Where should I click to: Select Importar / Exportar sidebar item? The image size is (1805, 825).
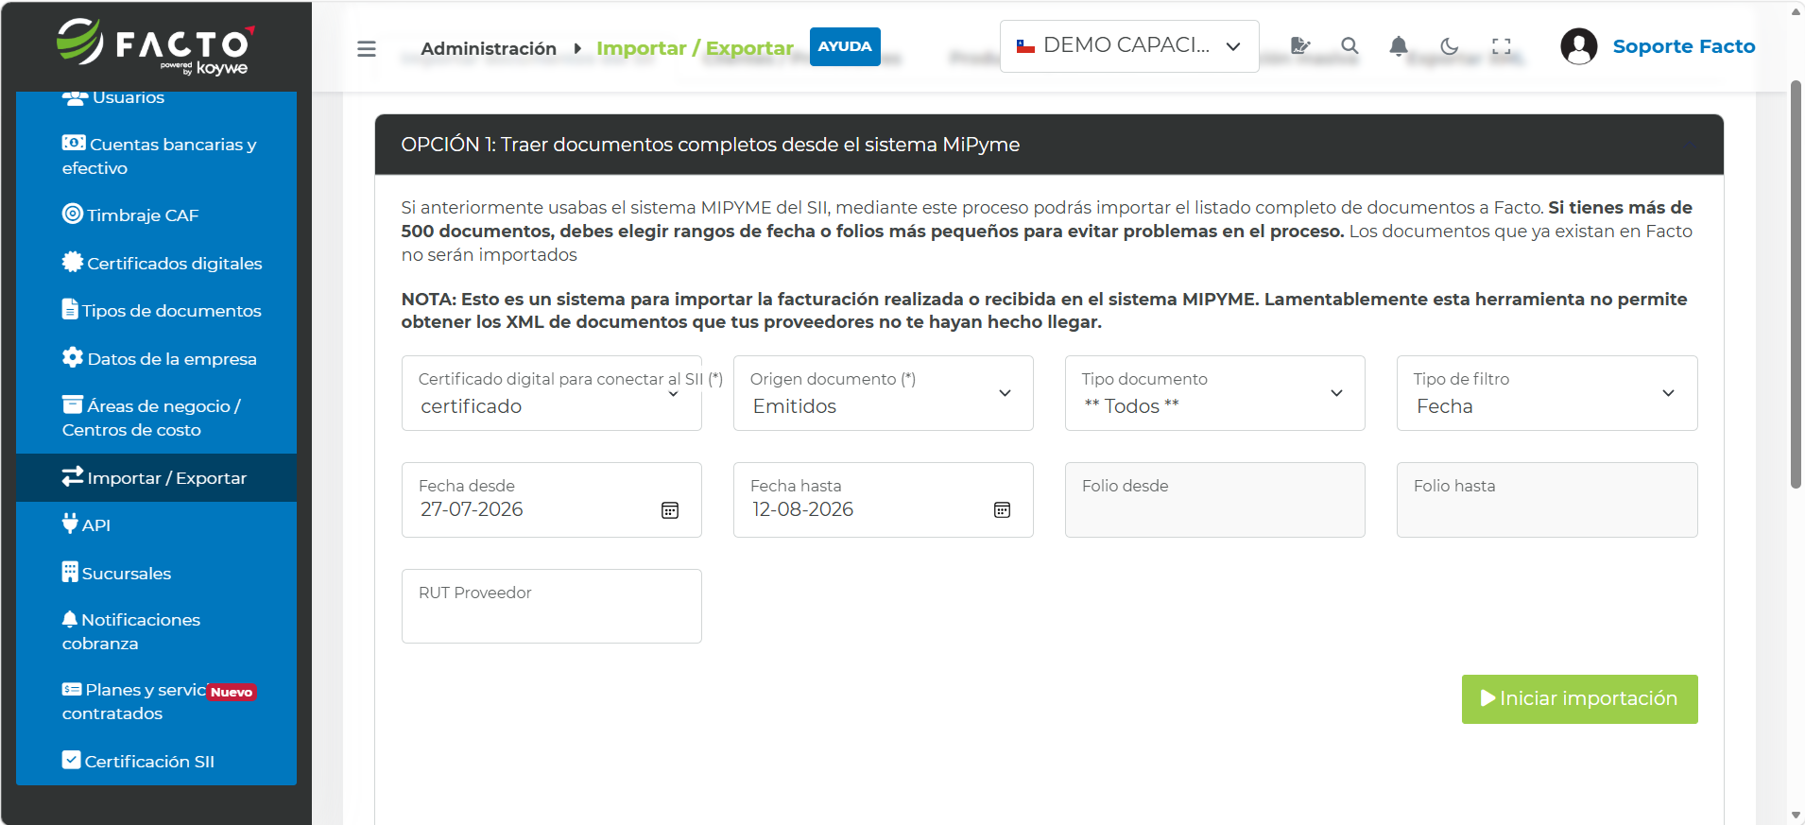click(156, 477)
